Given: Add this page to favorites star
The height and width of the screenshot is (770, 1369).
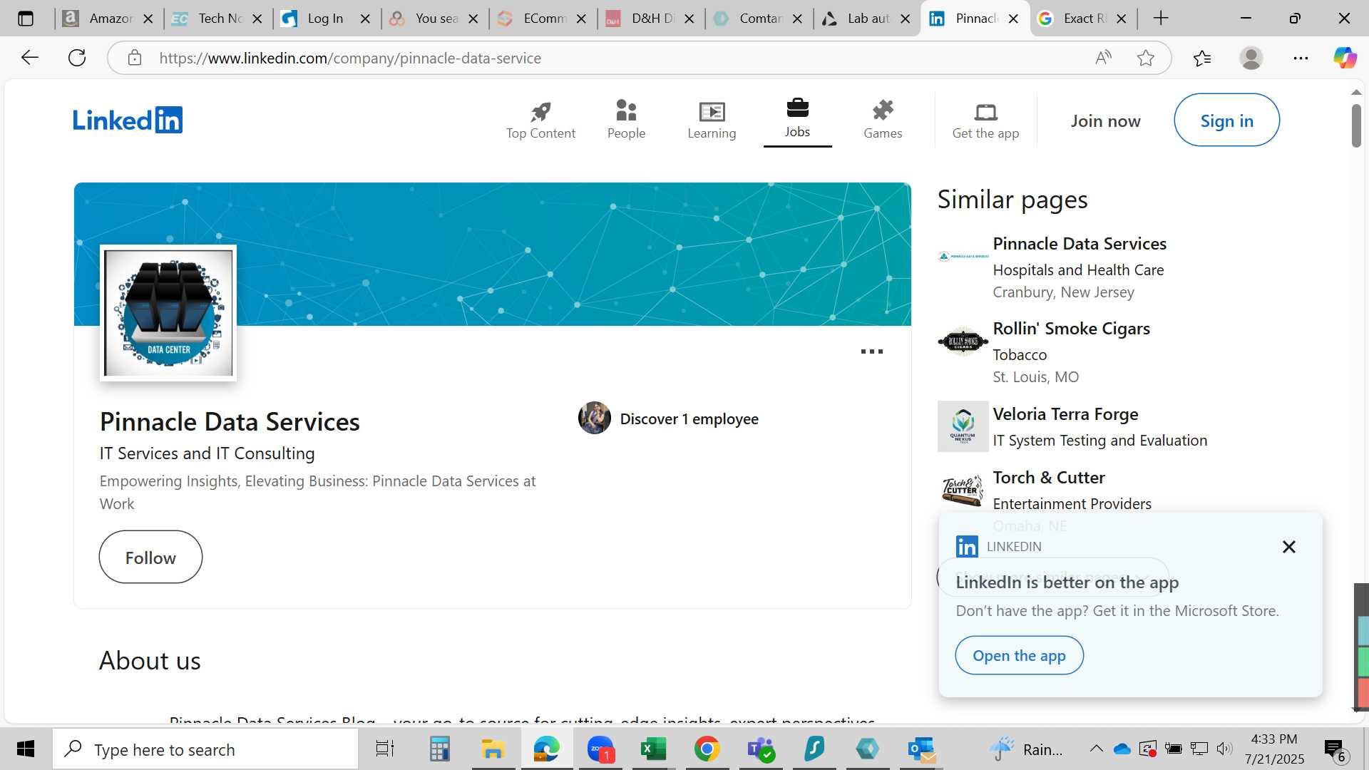Looking at the screenshot, I should pos(1146,58).
